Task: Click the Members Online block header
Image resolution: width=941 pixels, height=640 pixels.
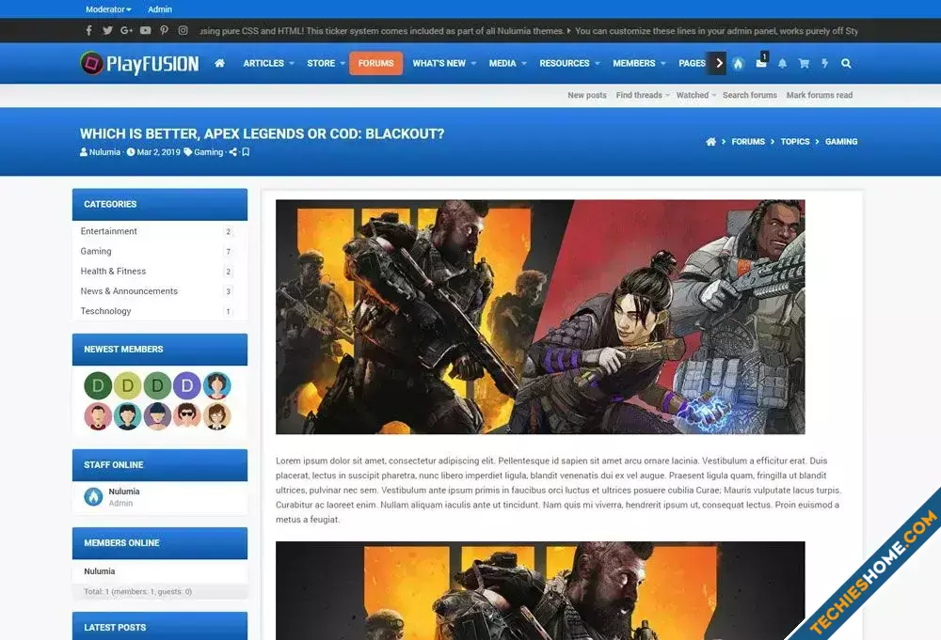Action: (x=160, y=543)
